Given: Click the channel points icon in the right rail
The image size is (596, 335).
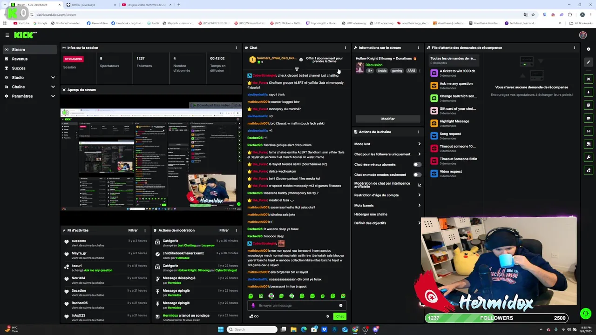Looking at the screenshot, I should 589,170.
